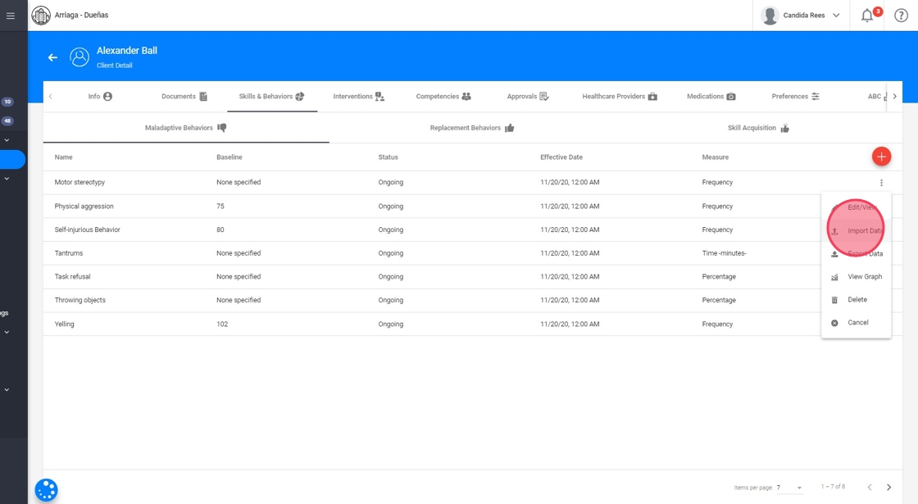918x504 pixels.
Task: Click the Motor stereotypy behavior name
Action: (x=80, y=182)
